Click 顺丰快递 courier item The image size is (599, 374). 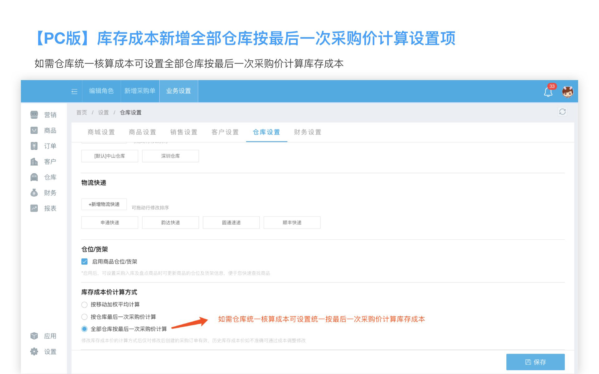click(x=292, y=223)
